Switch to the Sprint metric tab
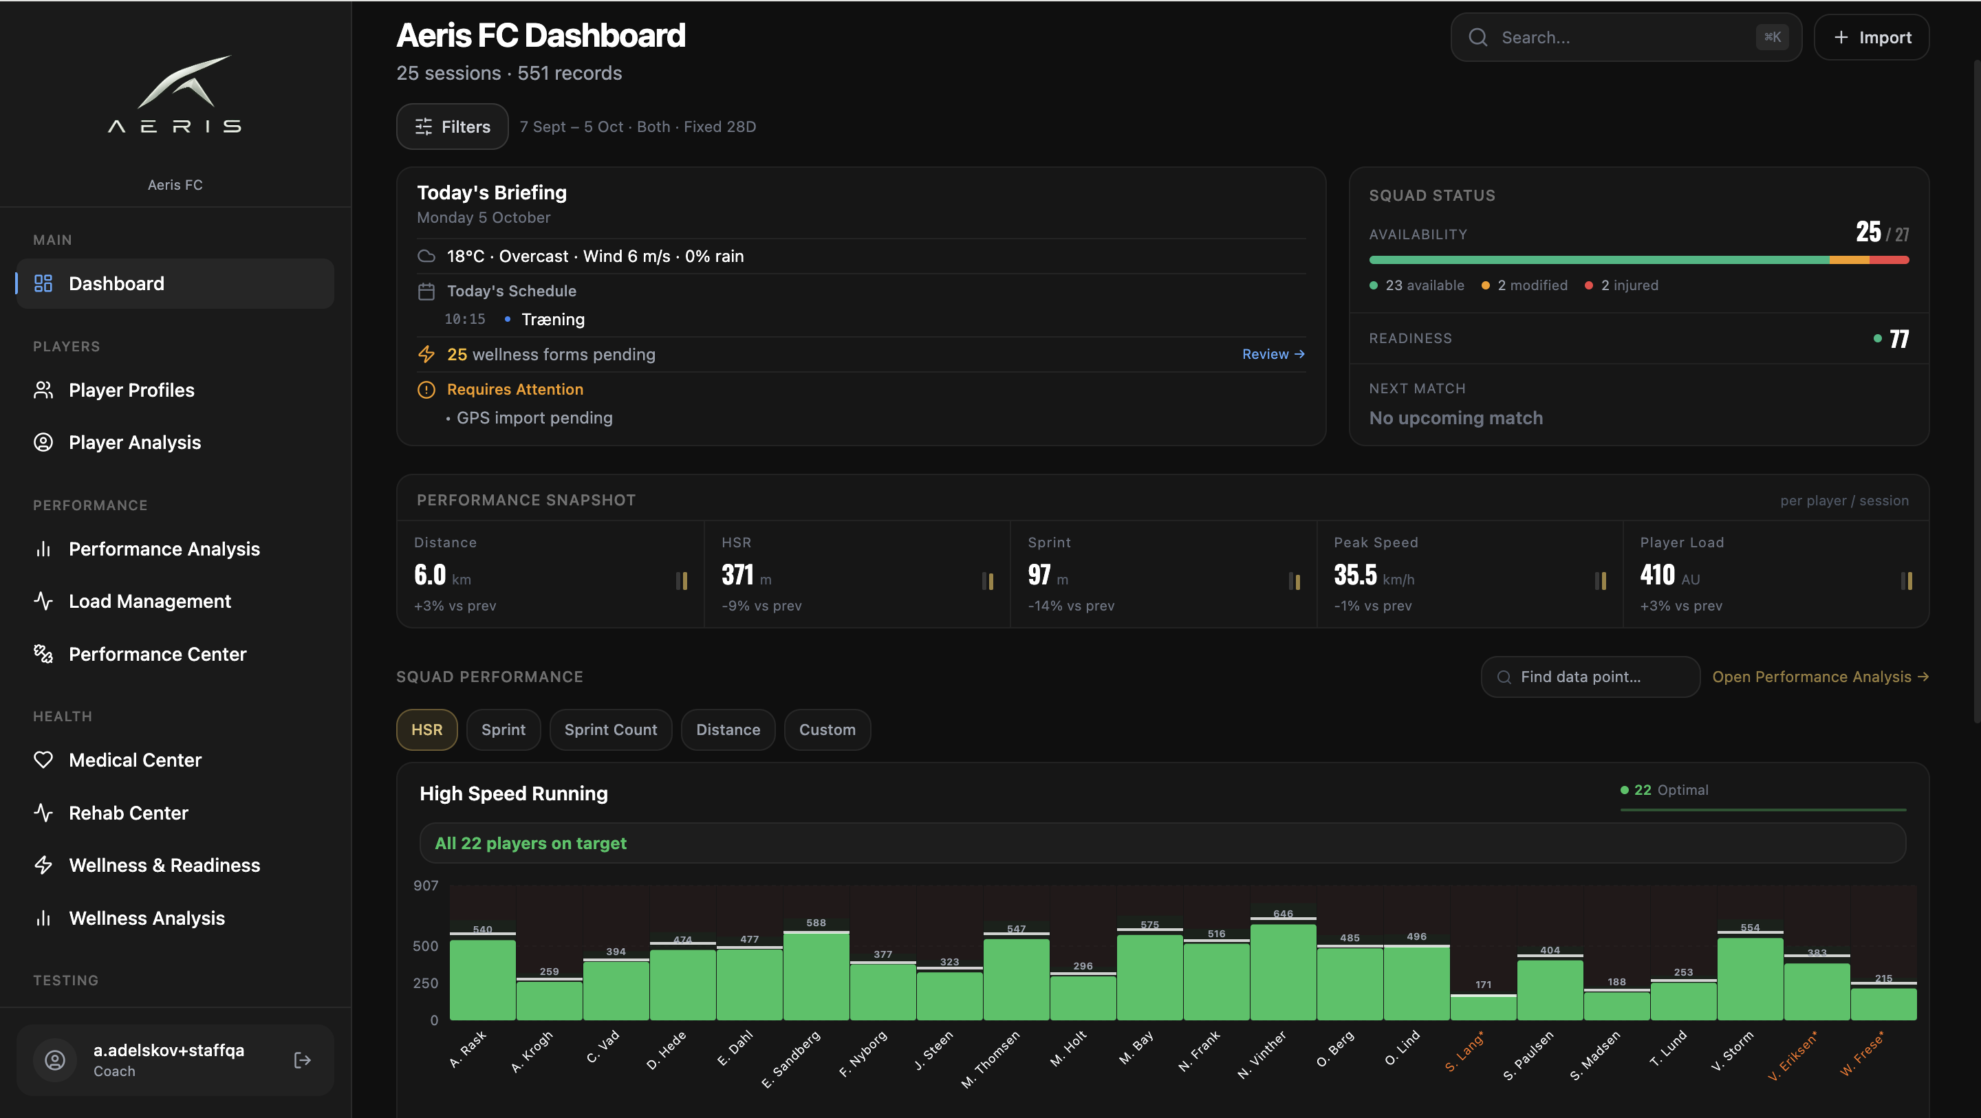Image resolution: width=1981 pixels, height=1118 pixels. tap(504, 730)
